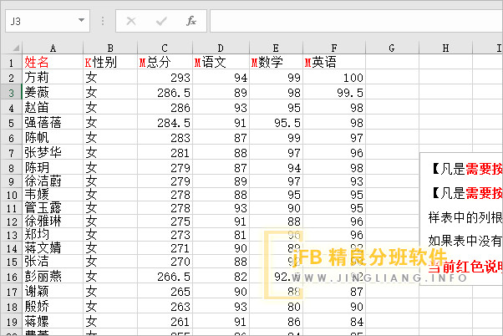Screen dimensions: 503x336
Task: Click Chinese score 94 in 方莉 row
Action: [x=221, y=78]
